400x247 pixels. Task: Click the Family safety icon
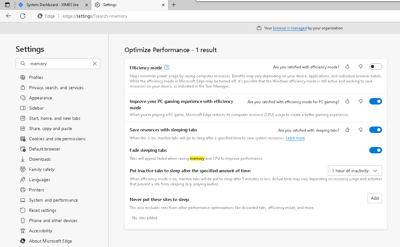(x=23, y=169)
